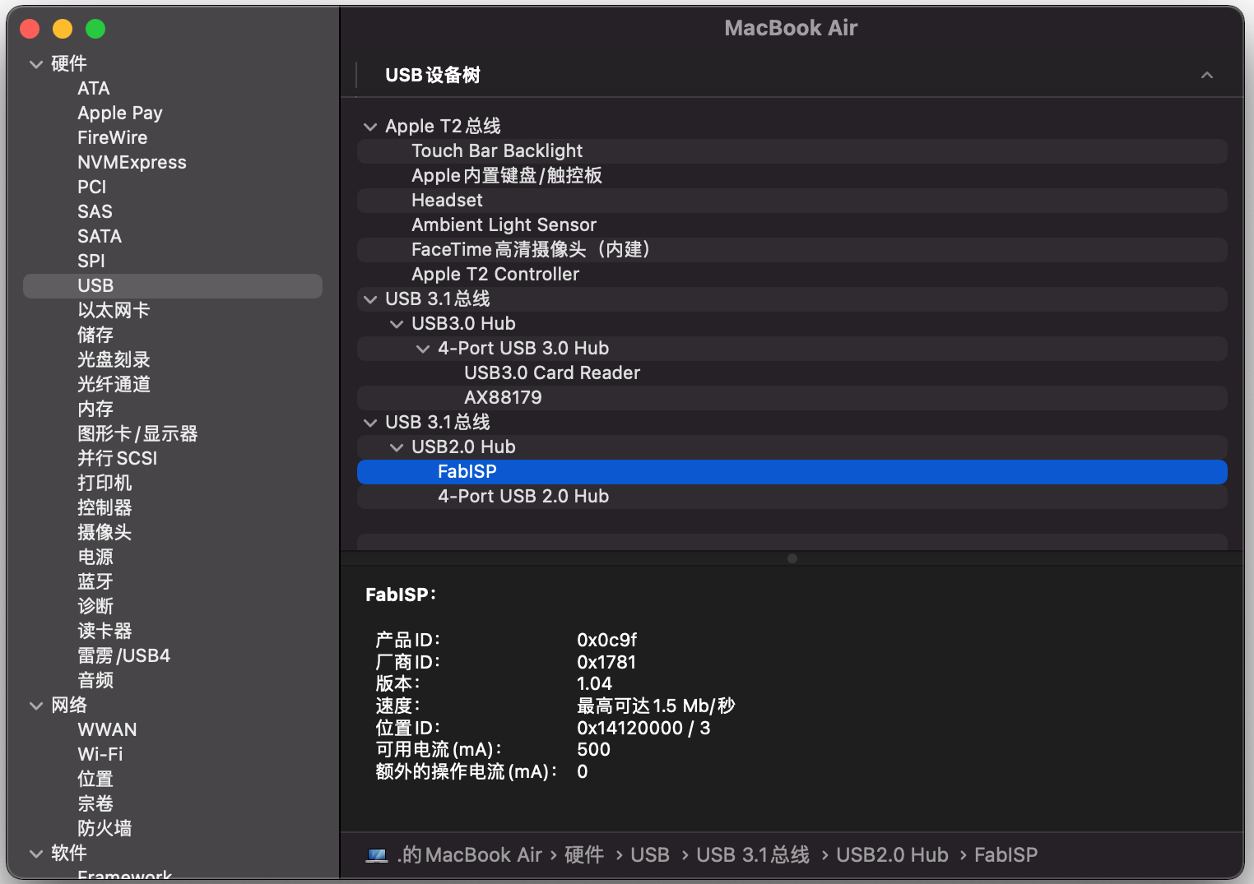Screen dimensions: 1254x884
Task: Collapse the 硬件 section in sidebar
Action: point(36,64)
